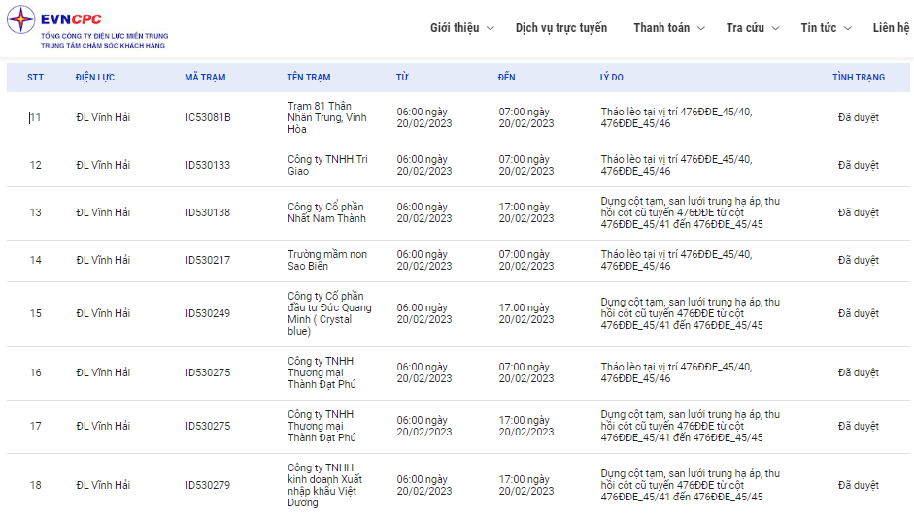Click station code ID530138

208,213
